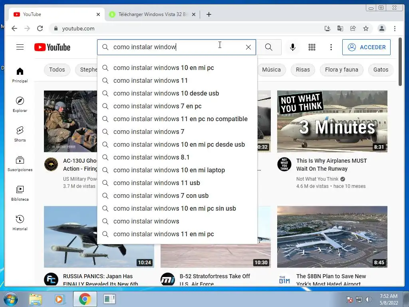Image resolution: width=409 pixels, height=307 pixels.
Task: Select the Flora y fauna chip
Action: [x=341, y=70]
